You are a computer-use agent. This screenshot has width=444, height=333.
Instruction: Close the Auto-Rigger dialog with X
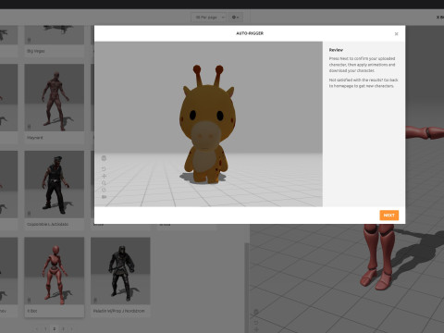coord(397,34)
